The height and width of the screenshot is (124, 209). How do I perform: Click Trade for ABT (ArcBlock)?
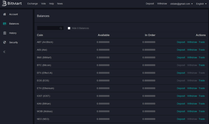pyautogui.click(x=202, y=42)
